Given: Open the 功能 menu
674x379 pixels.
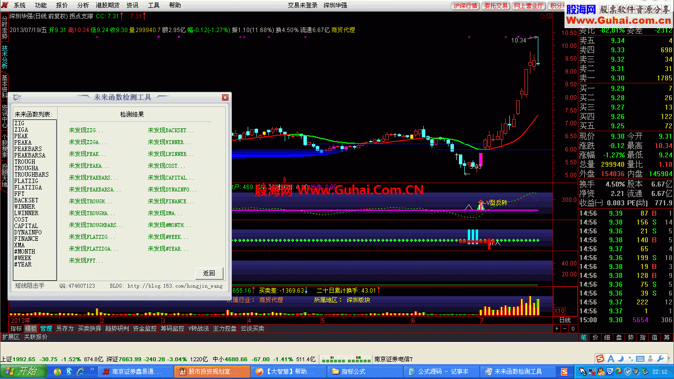Looking at the screenshot, I should [x=41, y=5].
